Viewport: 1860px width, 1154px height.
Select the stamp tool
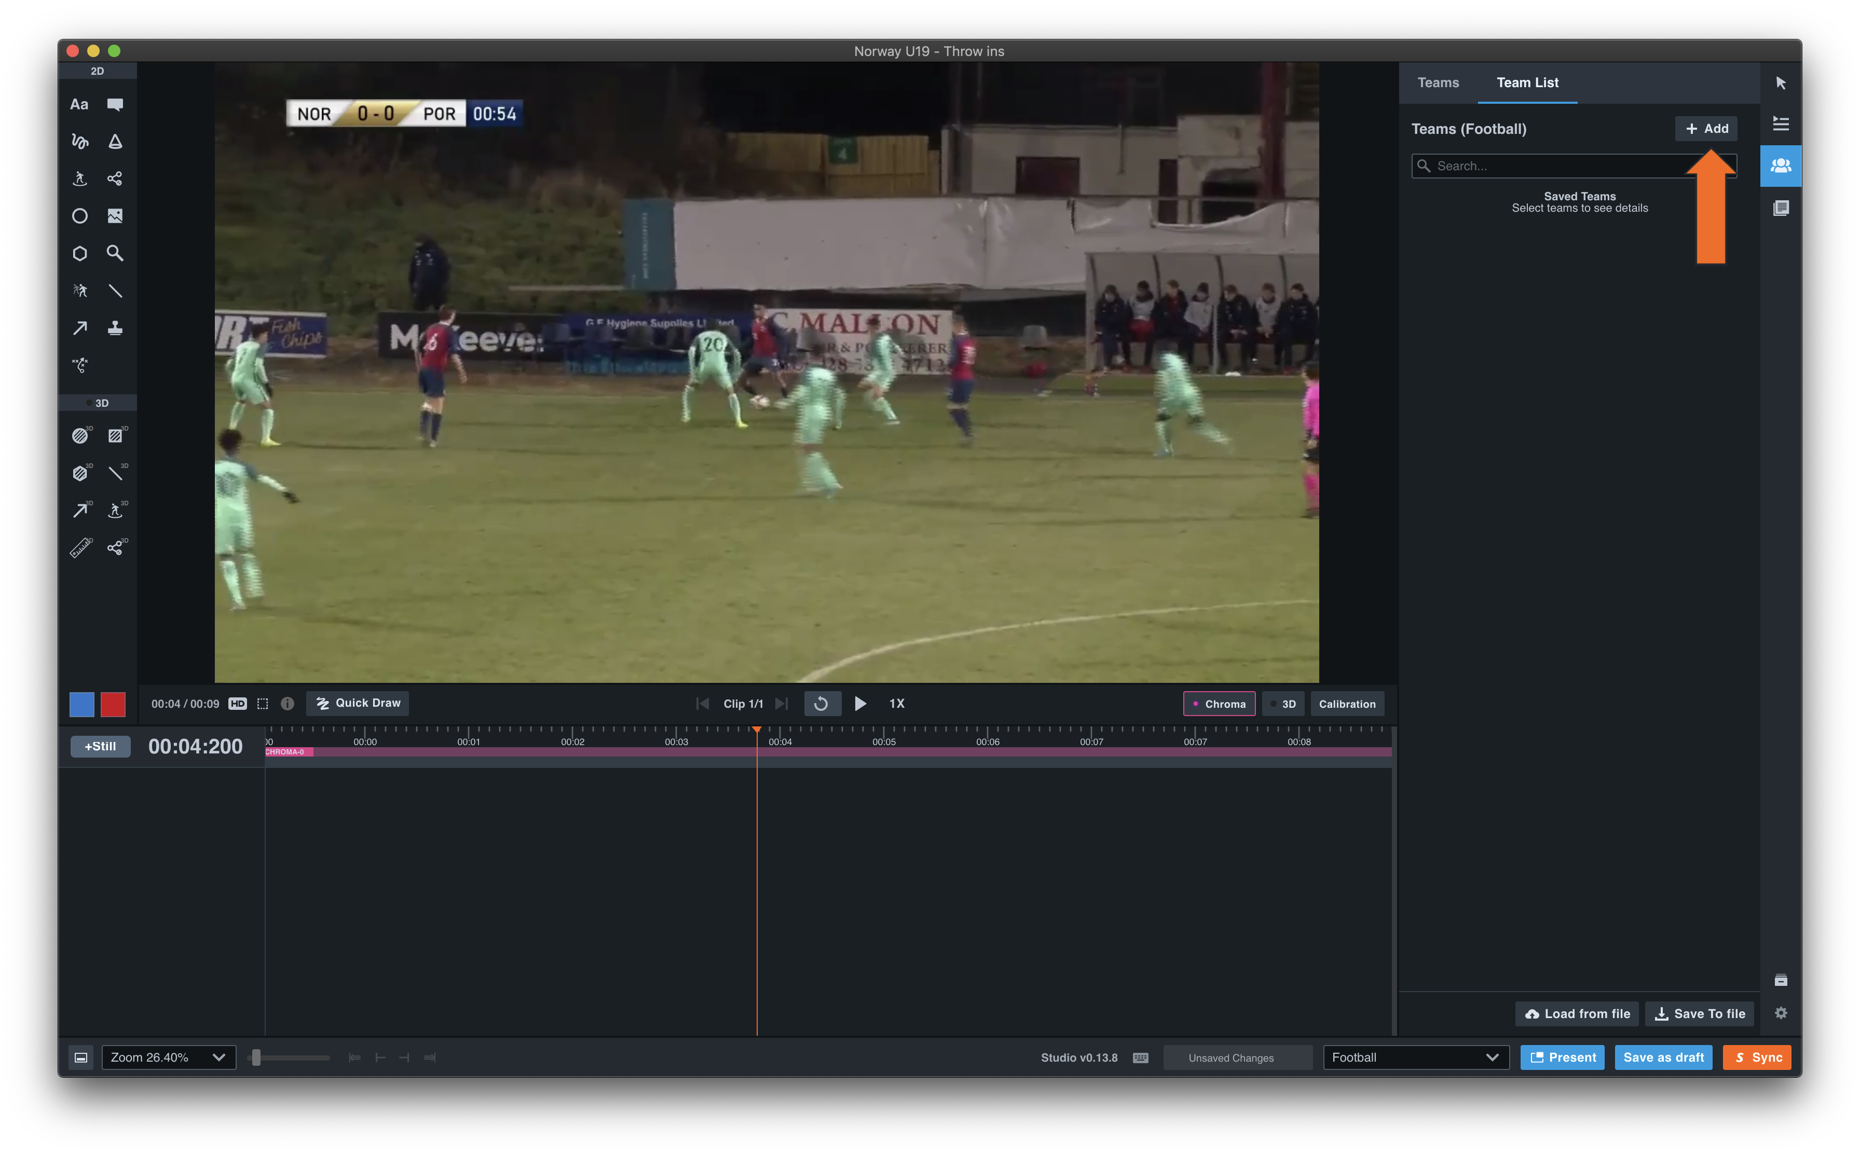(115, 327)
